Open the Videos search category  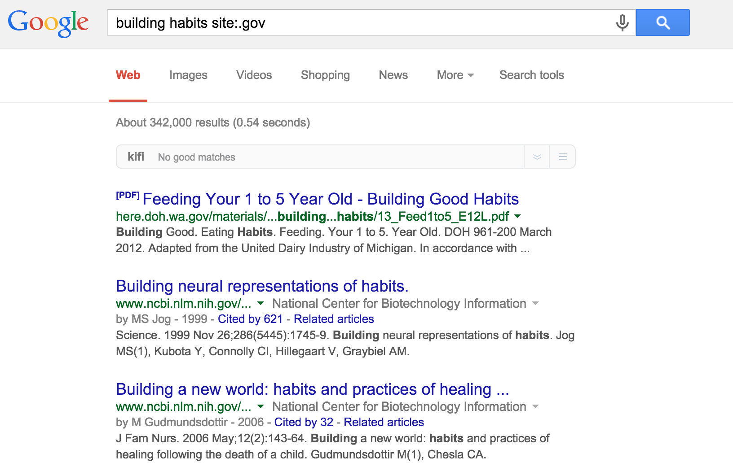[254, 75]
